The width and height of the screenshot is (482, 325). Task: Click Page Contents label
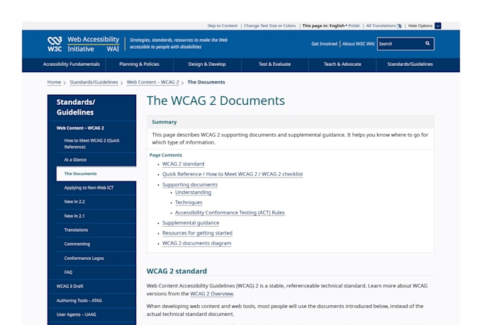click(166, 155)
